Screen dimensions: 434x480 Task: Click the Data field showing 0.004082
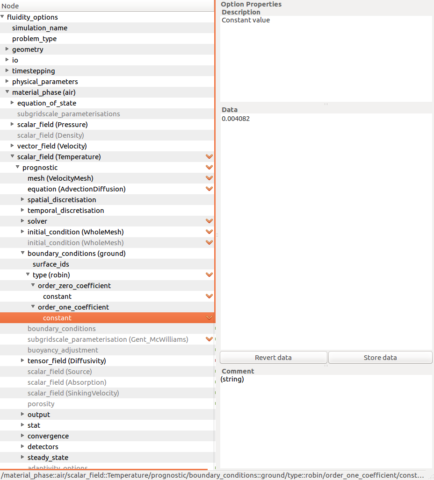pyautogui.click(x=326, y=232)
